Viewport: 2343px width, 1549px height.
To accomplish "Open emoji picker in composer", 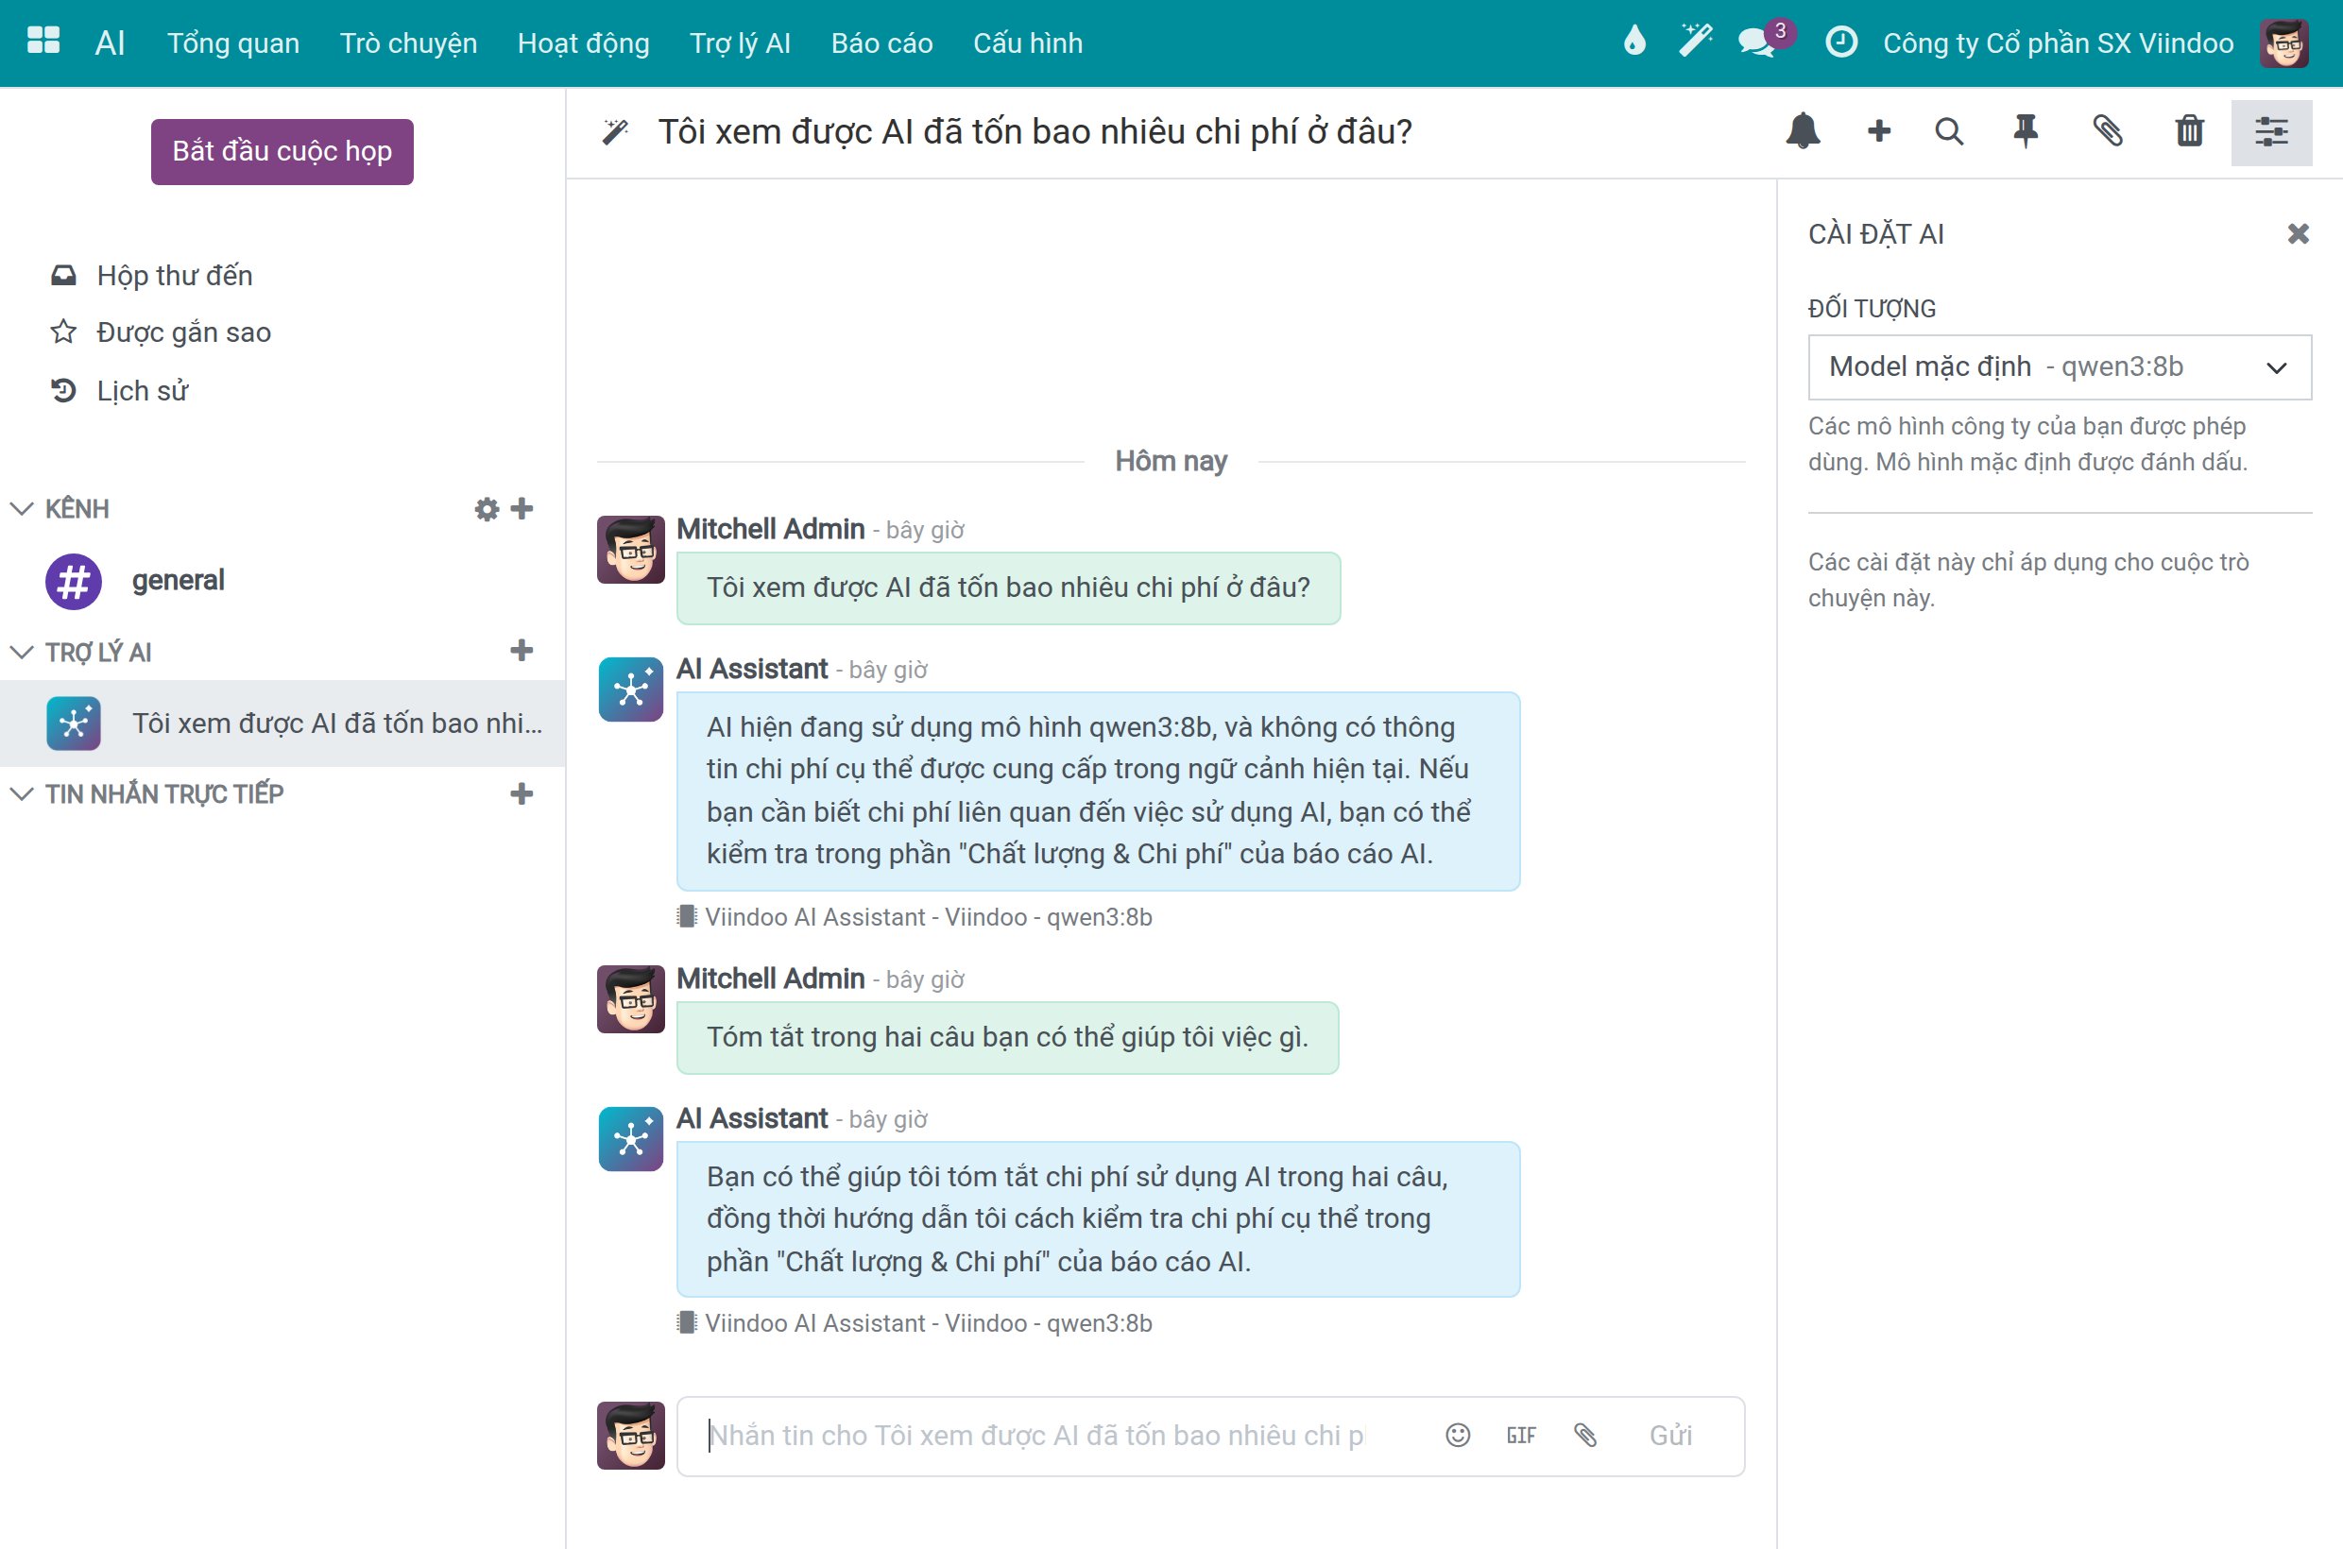I will point(1458,1436).
